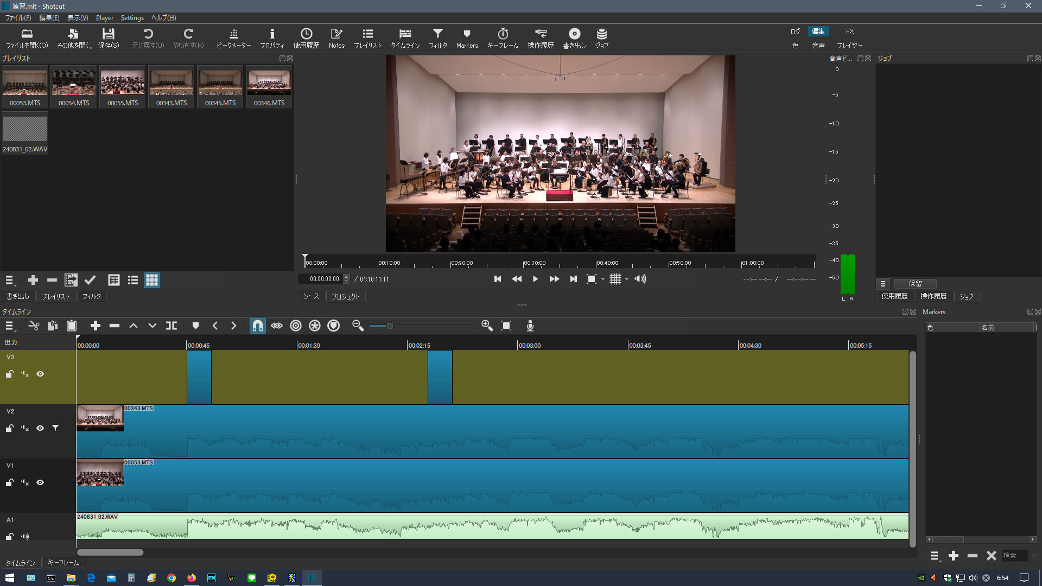The width and height of the screenshot is (1042, 586).
Task: Skip to the end of the clip
Action: tap(573, 279)
